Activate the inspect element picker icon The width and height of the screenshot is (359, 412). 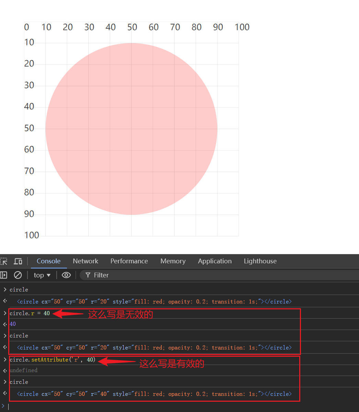click(3, 261)
